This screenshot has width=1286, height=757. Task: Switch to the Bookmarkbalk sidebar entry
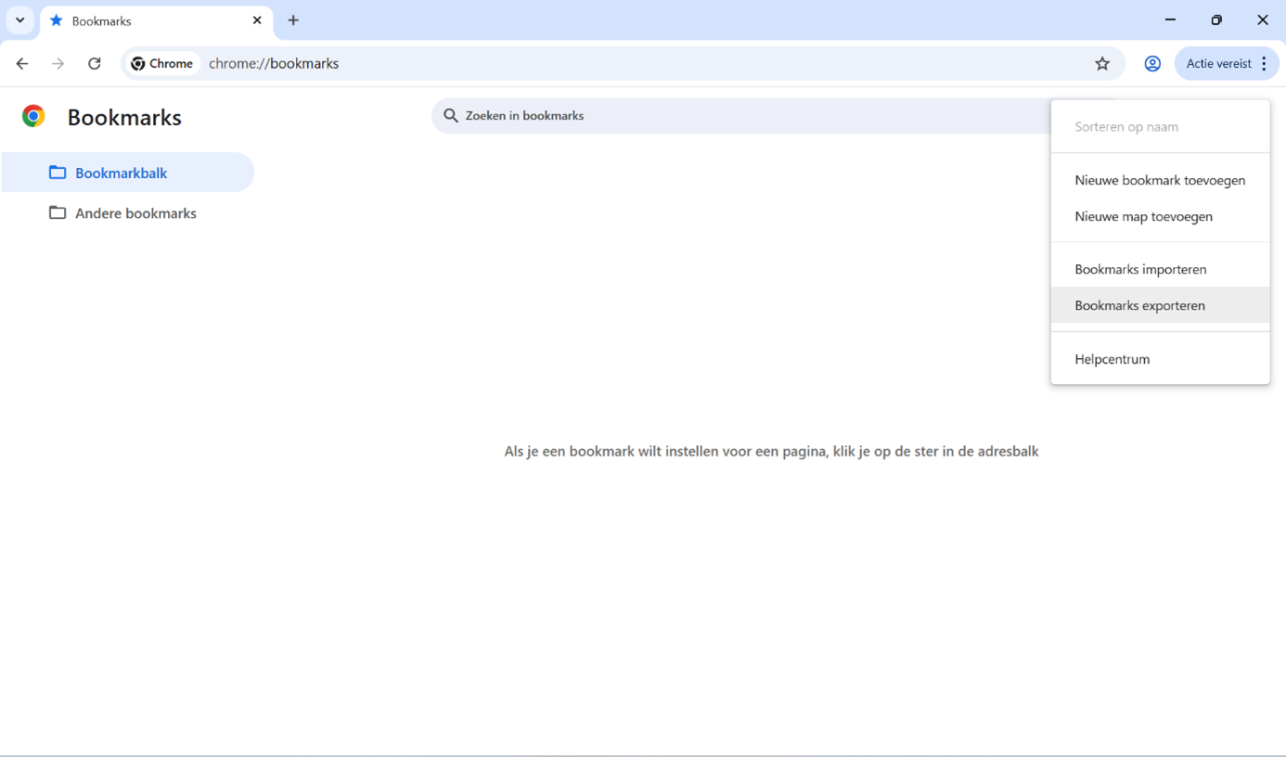pyautogui.click(x=122, y=173)
